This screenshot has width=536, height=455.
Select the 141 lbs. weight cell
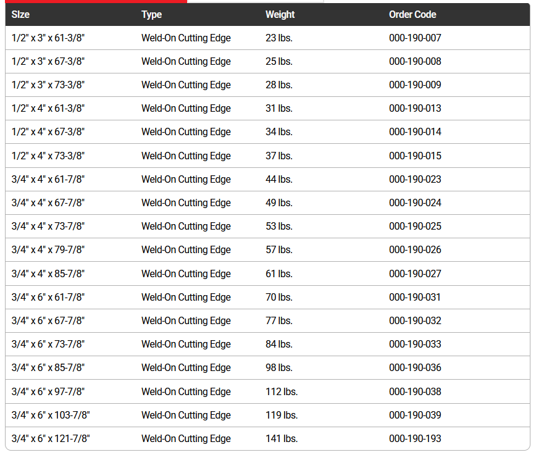coord(282,439)
